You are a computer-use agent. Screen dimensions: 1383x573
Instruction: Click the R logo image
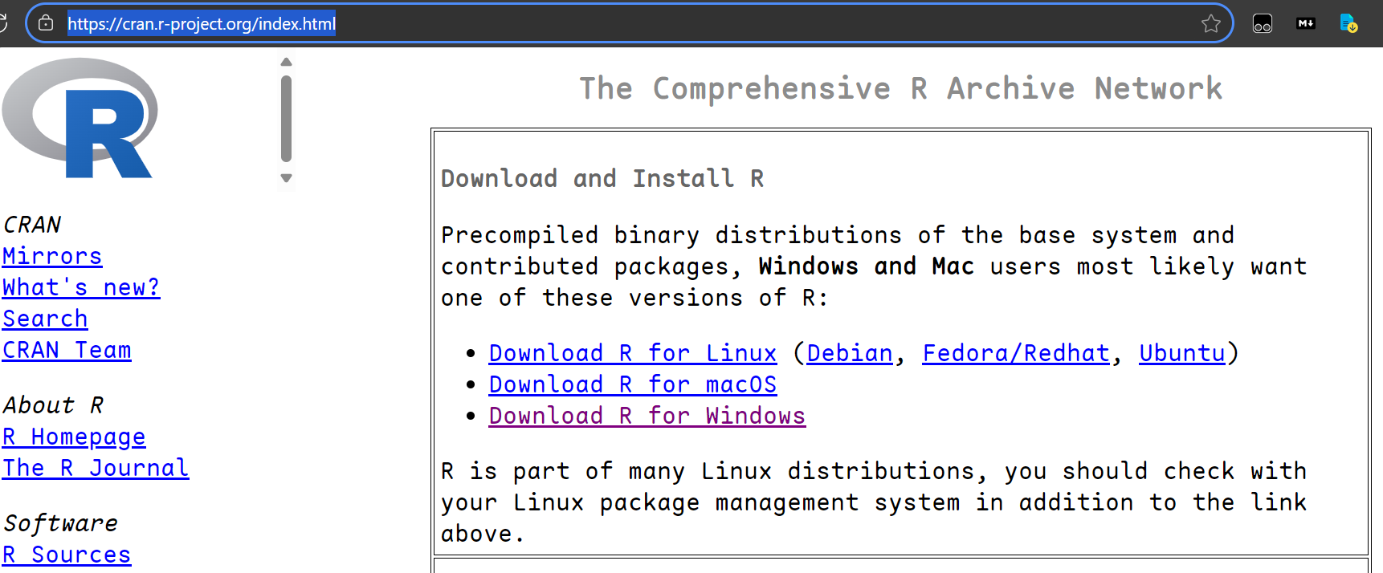[x=80, y=118]
